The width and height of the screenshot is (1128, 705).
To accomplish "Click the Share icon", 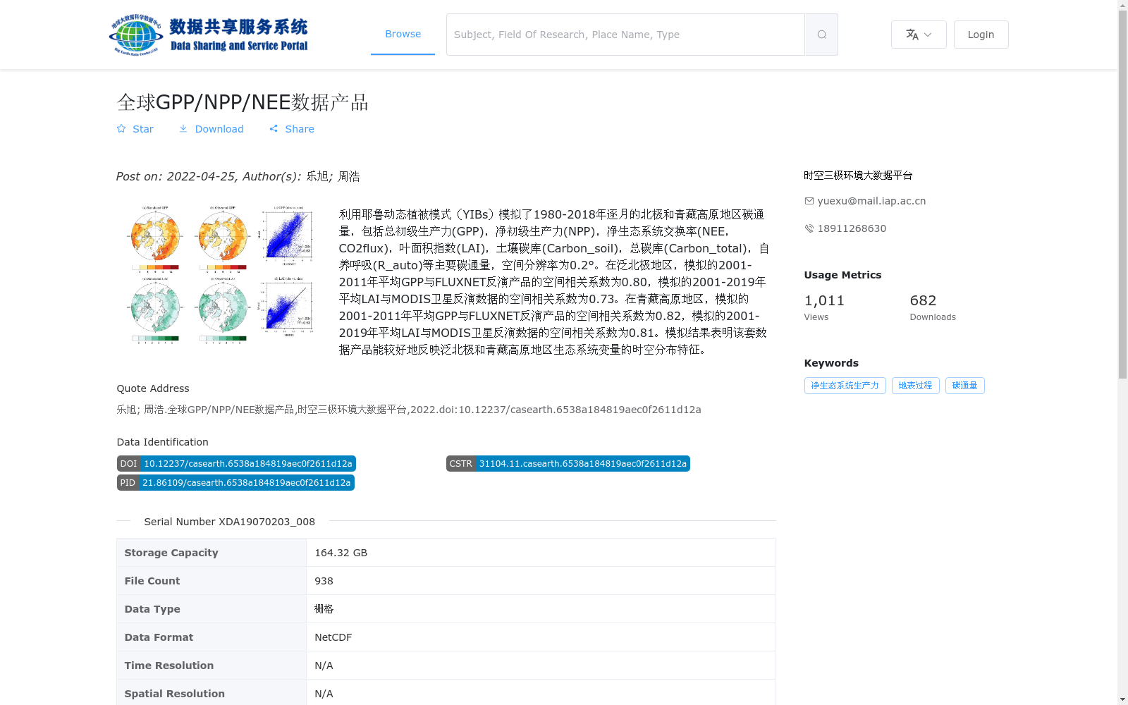I will tap(274, 129).
